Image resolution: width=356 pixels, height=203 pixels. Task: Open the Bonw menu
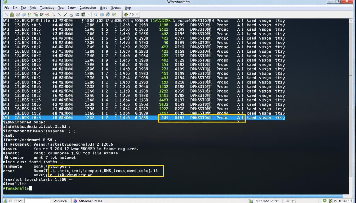point(72,8)
